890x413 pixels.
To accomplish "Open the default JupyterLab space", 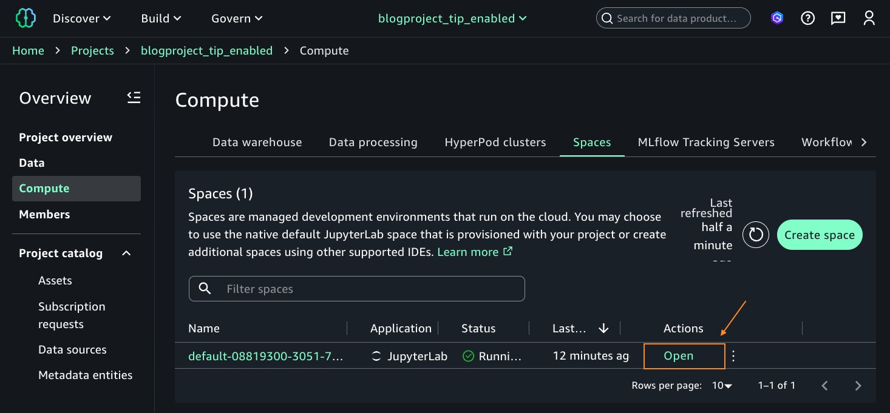I will click(x=678, y=356).
